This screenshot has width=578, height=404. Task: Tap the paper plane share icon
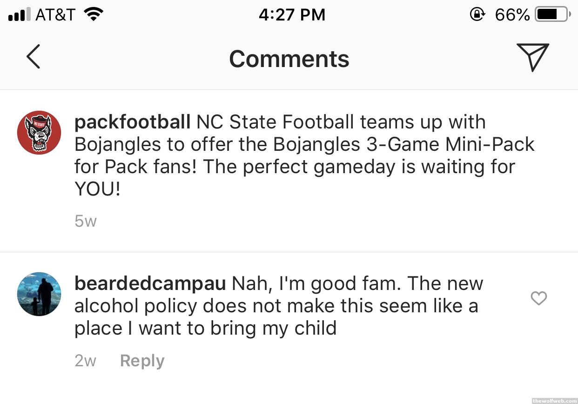(x=532, y=57)
